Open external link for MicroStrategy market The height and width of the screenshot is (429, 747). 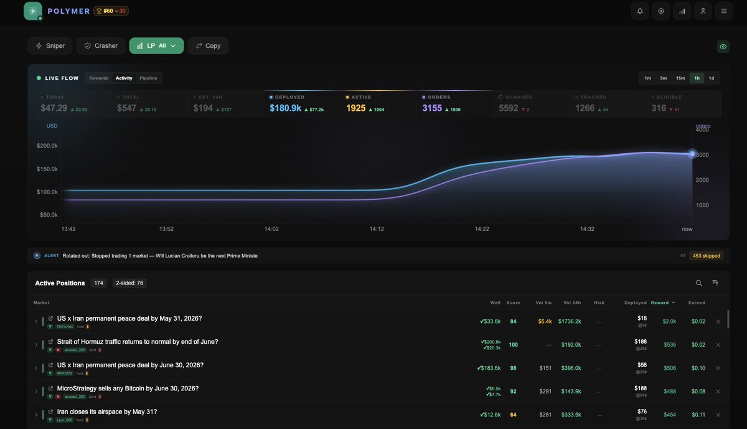point(50,389)
